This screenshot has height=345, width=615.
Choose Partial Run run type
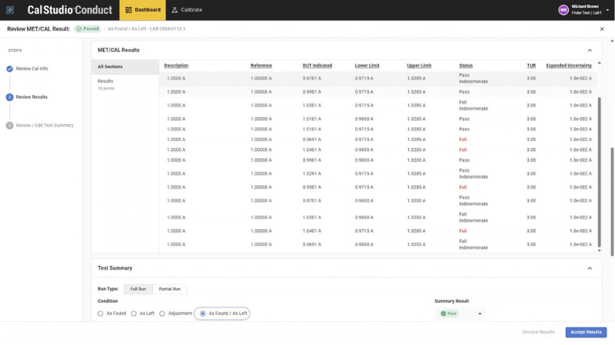coord(169,289)
